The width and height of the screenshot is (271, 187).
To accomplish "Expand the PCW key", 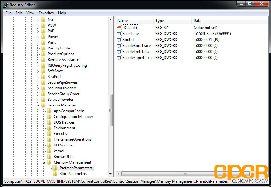I will pyautogui.click(x=38, y=26).
